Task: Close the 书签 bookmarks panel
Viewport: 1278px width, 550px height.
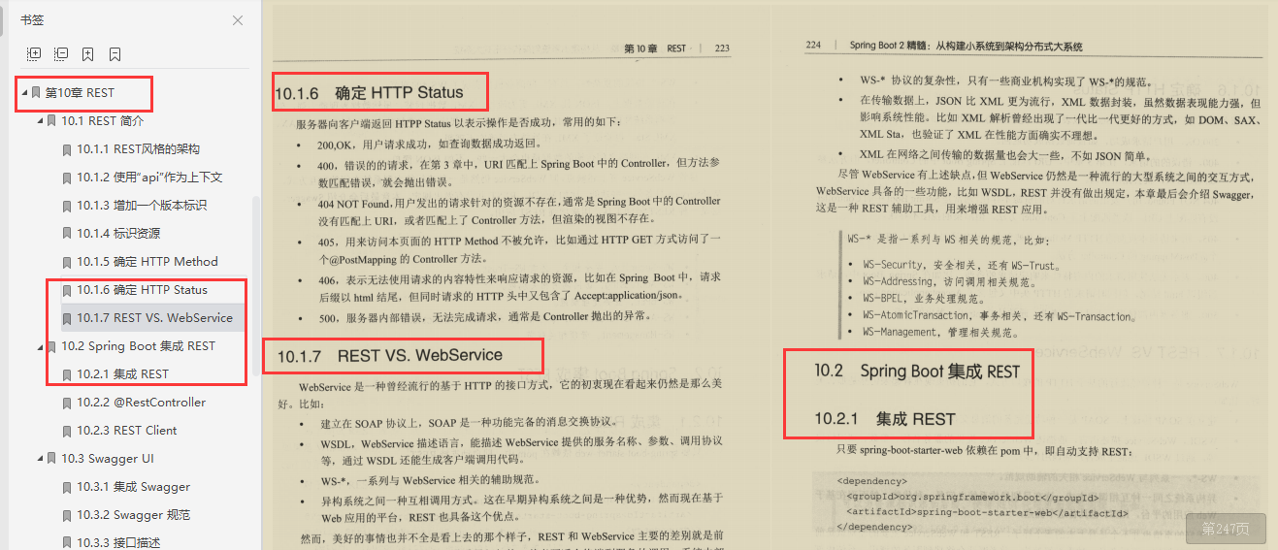Action: [238, 20]
